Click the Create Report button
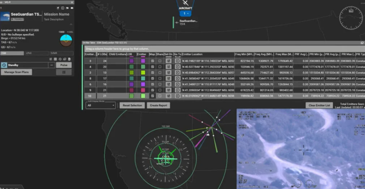365x189 pixels. tap(159, 105)
